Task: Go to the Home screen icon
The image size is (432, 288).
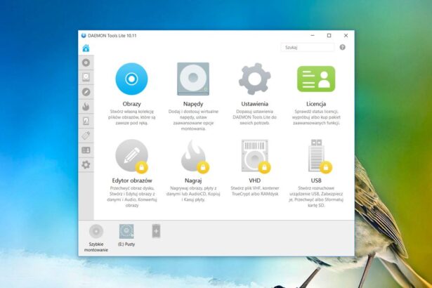Action: point(86,48)
